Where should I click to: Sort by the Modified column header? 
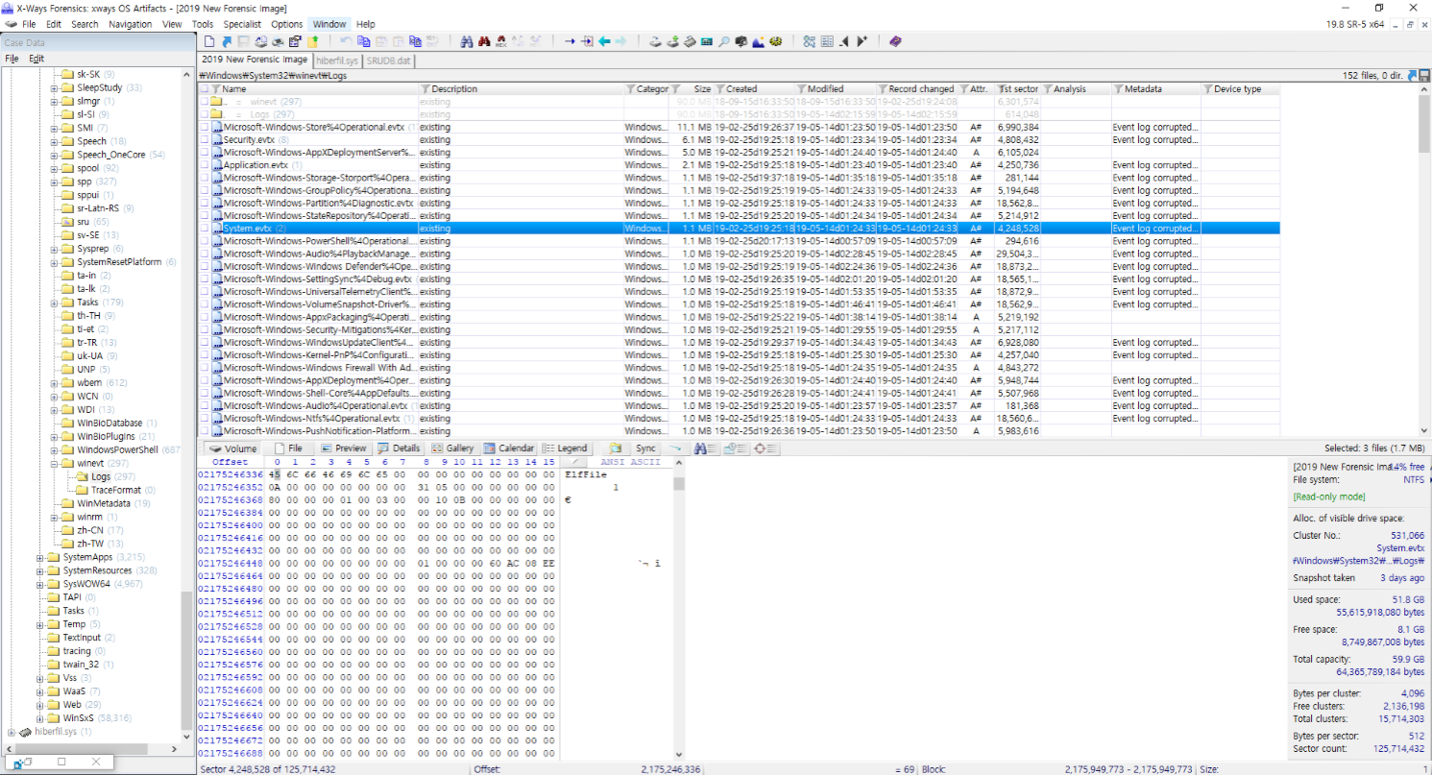pyautogui.click(x=825, y=88)
